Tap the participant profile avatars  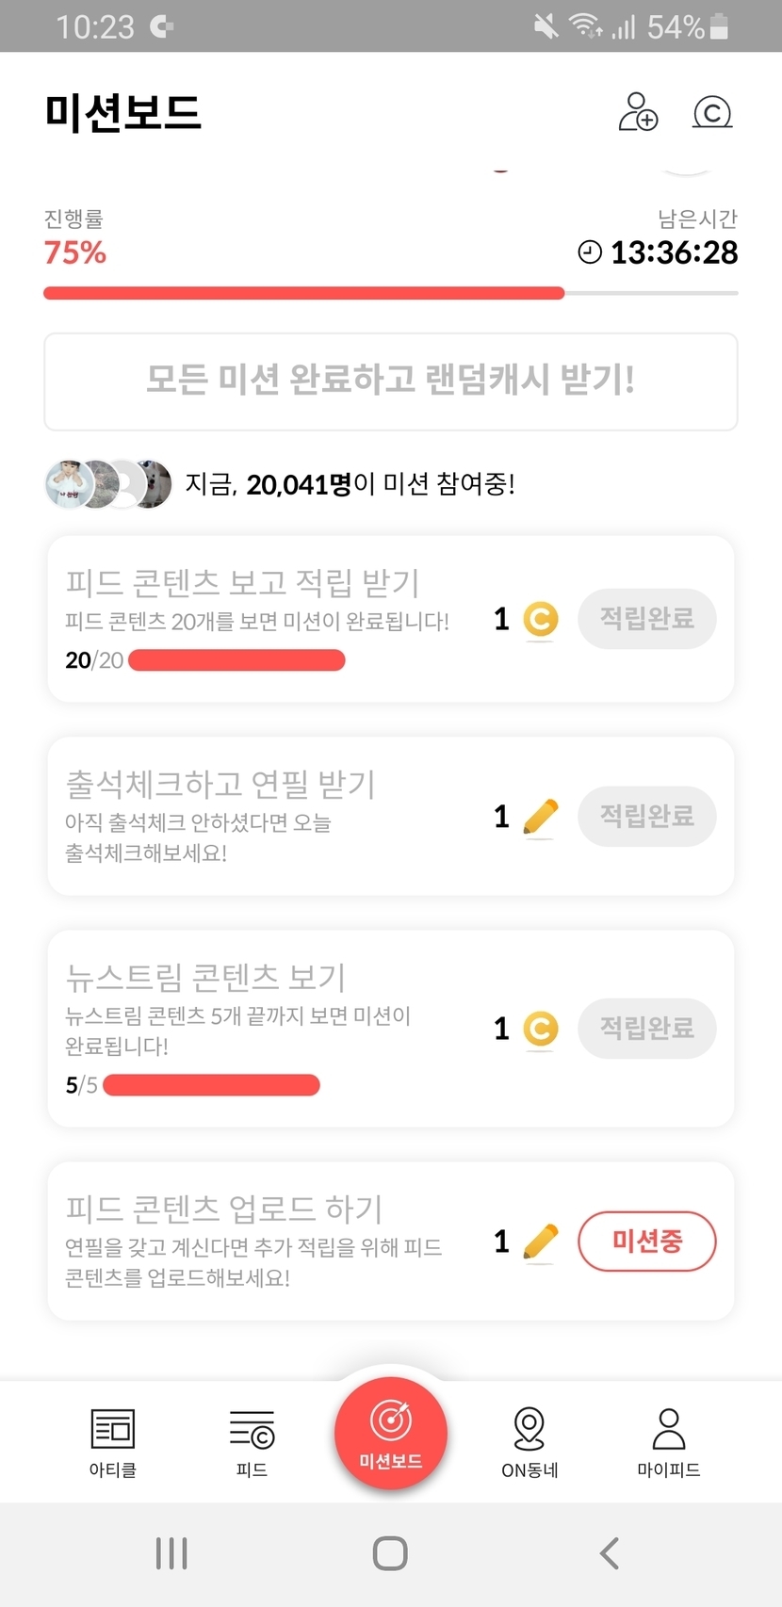click(x=109, y=484)
